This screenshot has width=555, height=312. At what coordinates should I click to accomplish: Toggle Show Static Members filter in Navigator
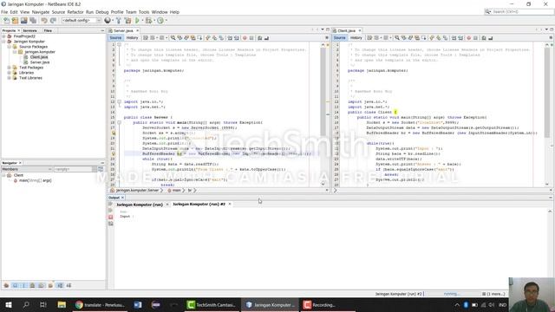coord(23,285)
